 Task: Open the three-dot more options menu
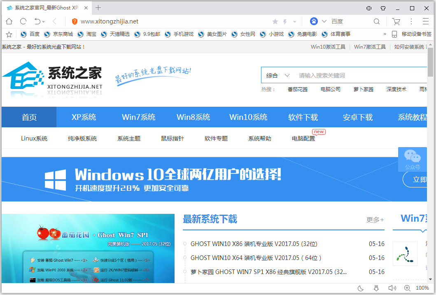tap(411, 21)
